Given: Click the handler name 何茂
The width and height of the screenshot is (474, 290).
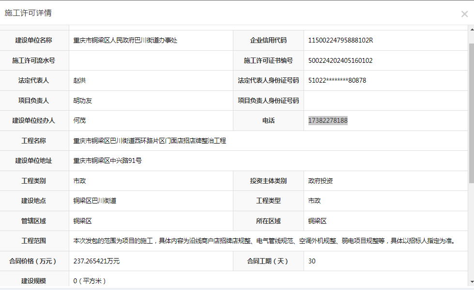Looking at the screenshot, I should click(79, 120).
